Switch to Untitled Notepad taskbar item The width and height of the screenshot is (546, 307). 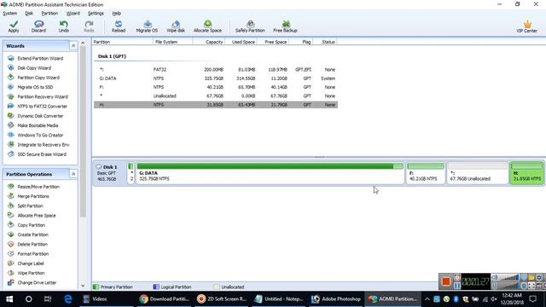279,299
